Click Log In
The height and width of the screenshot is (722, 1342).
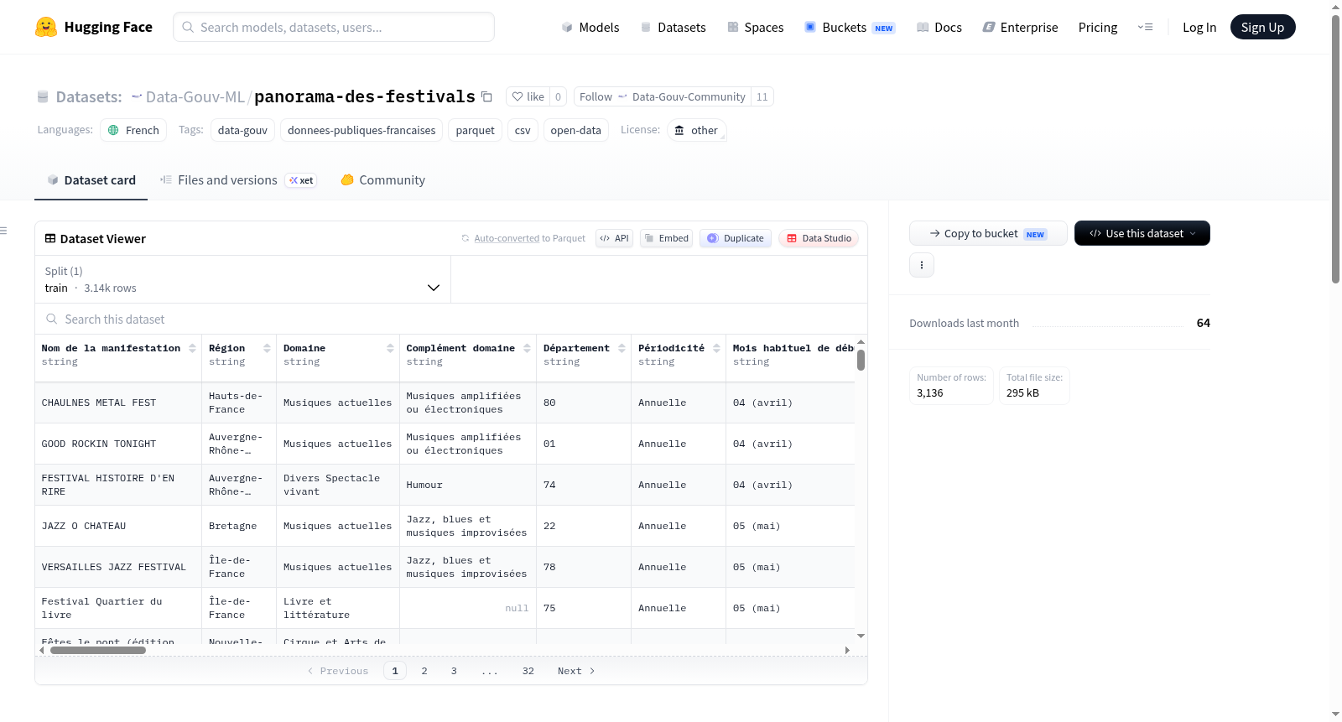1199,27
